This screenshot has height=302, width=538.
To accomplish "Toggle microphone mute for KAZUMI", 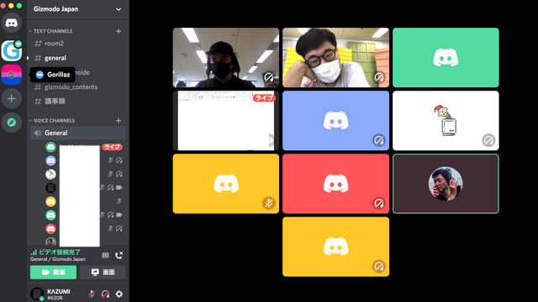I will point(92,294).
